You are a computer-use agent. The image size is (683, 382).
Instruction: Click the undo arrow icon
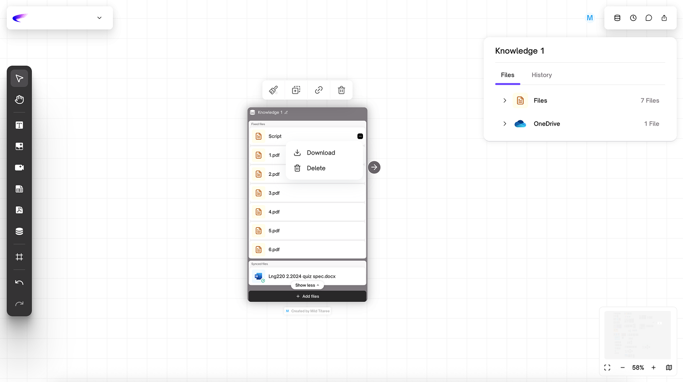tap(19, 283)
